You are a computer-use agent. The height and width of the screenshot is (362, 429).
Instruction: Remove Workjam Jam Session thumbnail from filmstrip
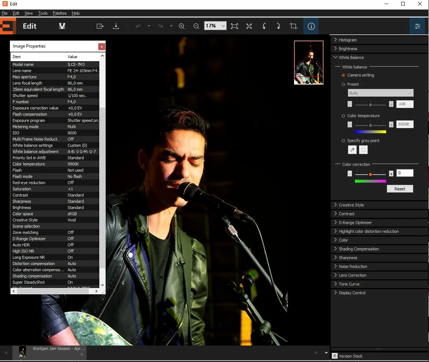coord(81,354)
